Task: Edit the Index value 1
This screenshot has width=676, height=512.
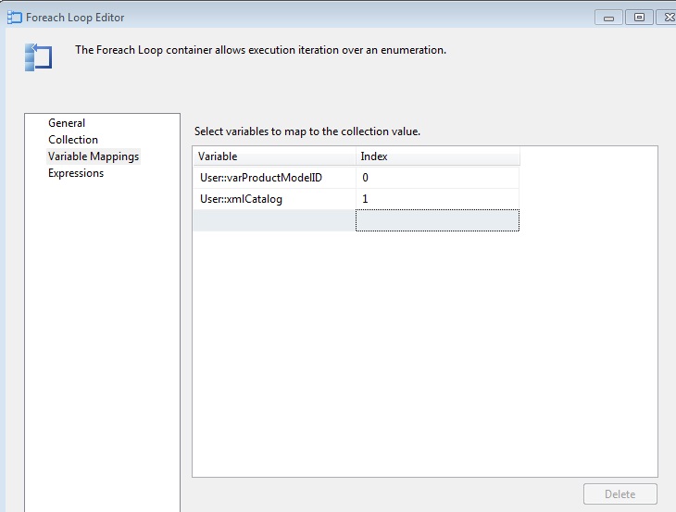Action: pos(437,199)
